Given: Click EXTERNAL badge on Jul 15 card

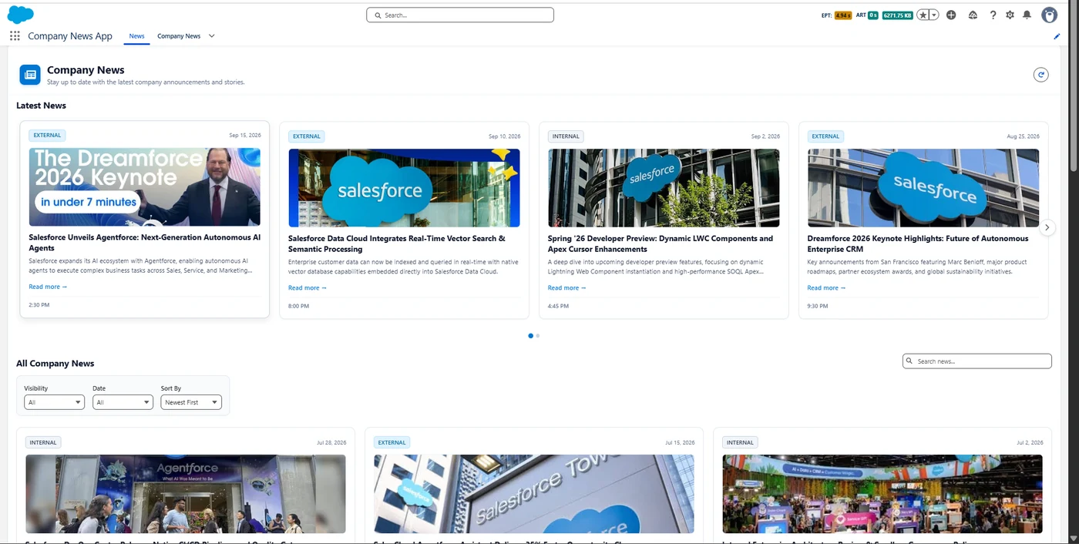Looking at the screenshot, I should click(392, 442).
